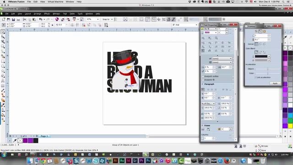Select inside contour icon in Contour panel
The image size is (293, 165).
click(260, 31)
